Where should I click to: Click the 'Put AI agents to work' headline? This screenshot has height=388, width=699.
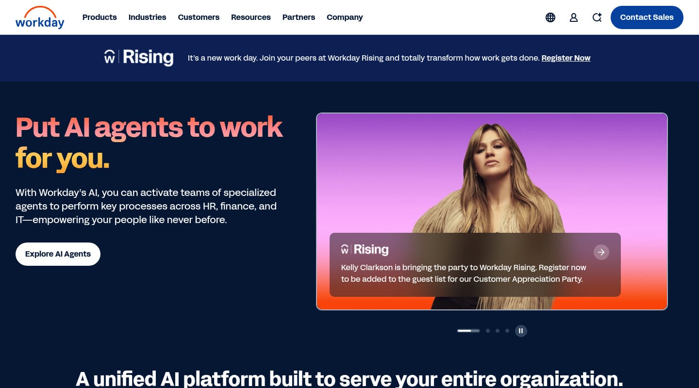(149, 143)
